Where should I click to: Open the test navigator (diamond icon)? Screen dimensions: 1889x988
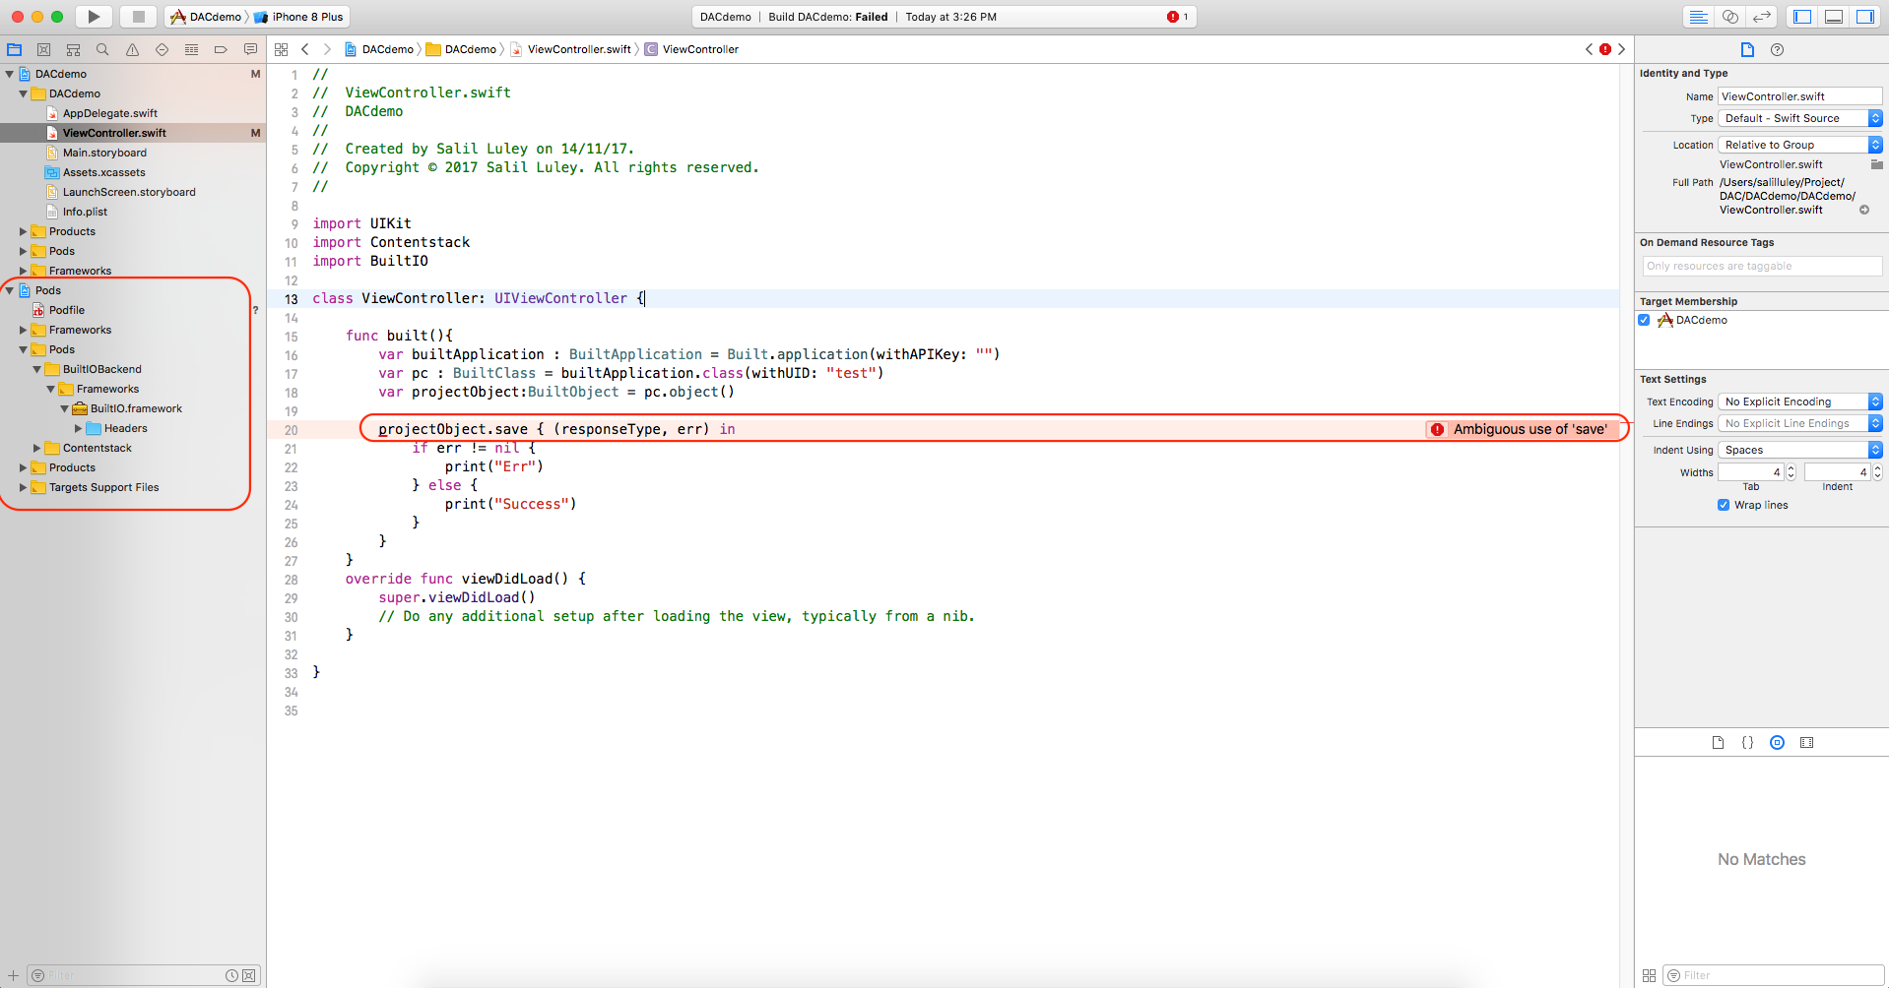[x=162, y=49]
